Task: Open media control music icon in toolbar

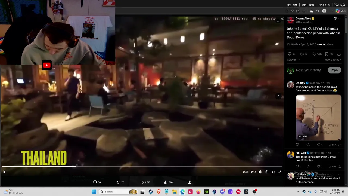Action: coord(311,11)
